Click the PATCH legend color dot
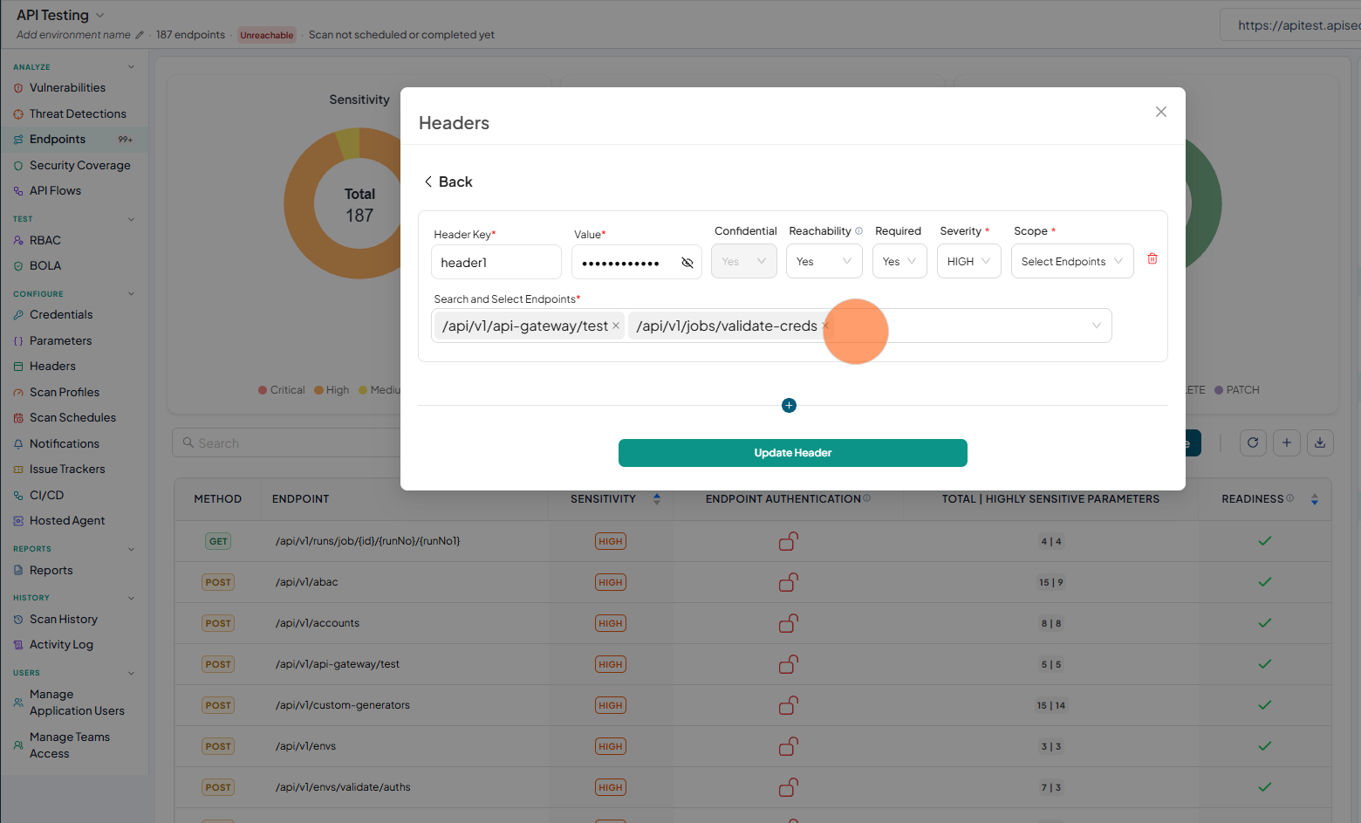 [x=1219, y=390]
